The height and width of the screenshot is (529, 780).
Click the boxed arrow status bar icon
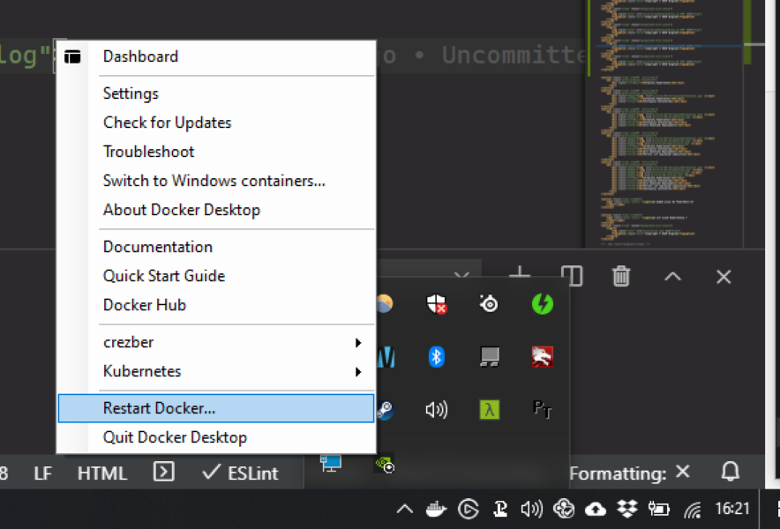(163, 472)
